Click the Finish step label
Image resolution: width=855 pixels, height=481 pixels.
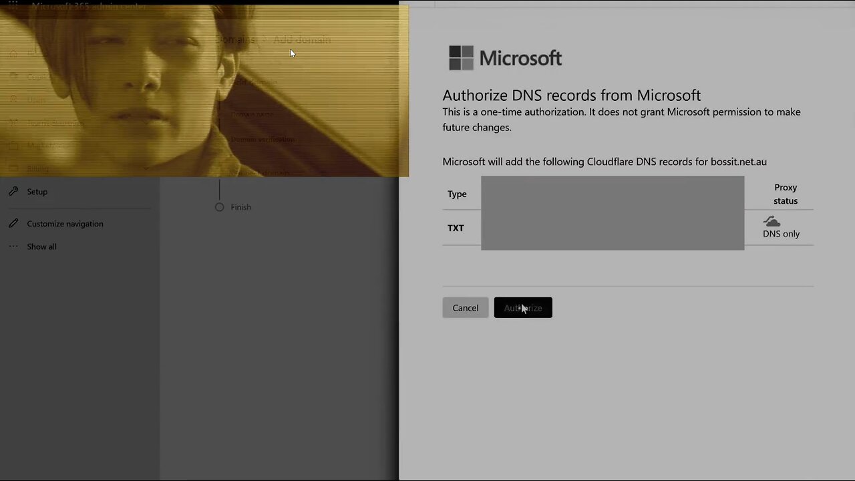pyautogui.click(x=241, y=207)
